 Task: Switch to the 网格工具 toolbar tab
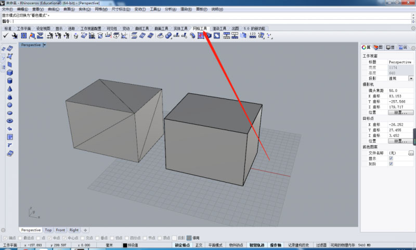(200, 29)
